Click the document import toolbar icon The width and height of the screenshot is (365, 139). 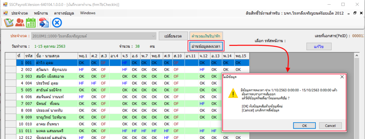coord(43,23)
